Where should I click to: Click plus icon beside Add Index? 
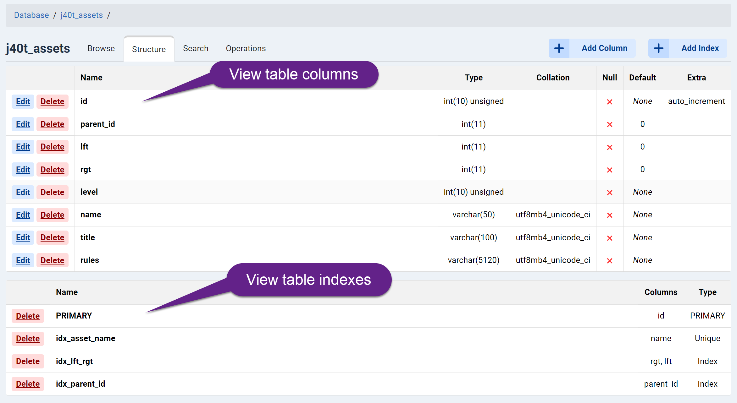(658, 48)
